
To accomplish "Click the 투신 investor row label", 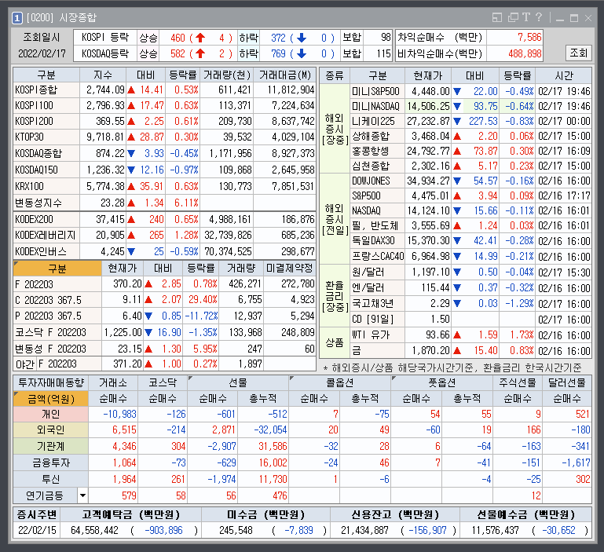I will (51, 479).
